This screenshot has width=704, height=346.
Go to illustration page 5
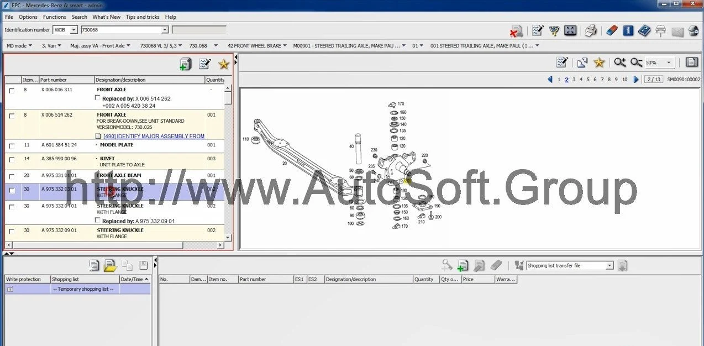coord(588,80)
